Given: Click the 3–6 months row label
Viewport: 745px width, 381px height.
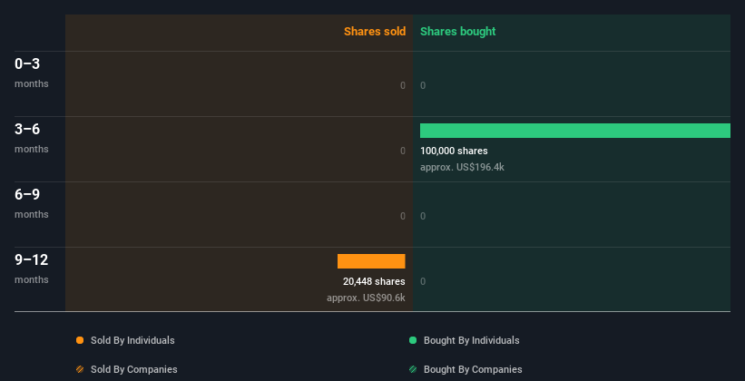Looking at the screenshot, I should click(32, 138).
